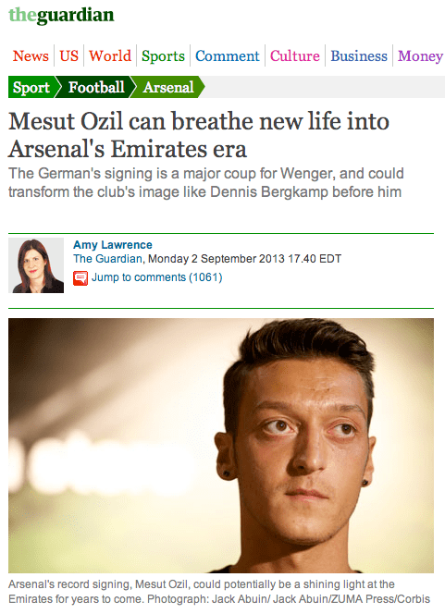Click the red comments speech-bubble icon
Viewport: 445px width, 614px height.
pyautogui.click(x=80, y=278)
